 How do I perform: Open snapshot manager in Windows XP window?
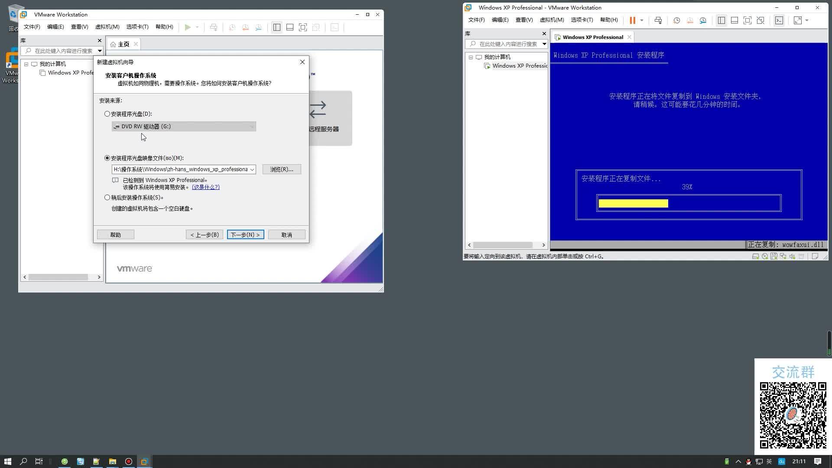[x=703, y=20]
